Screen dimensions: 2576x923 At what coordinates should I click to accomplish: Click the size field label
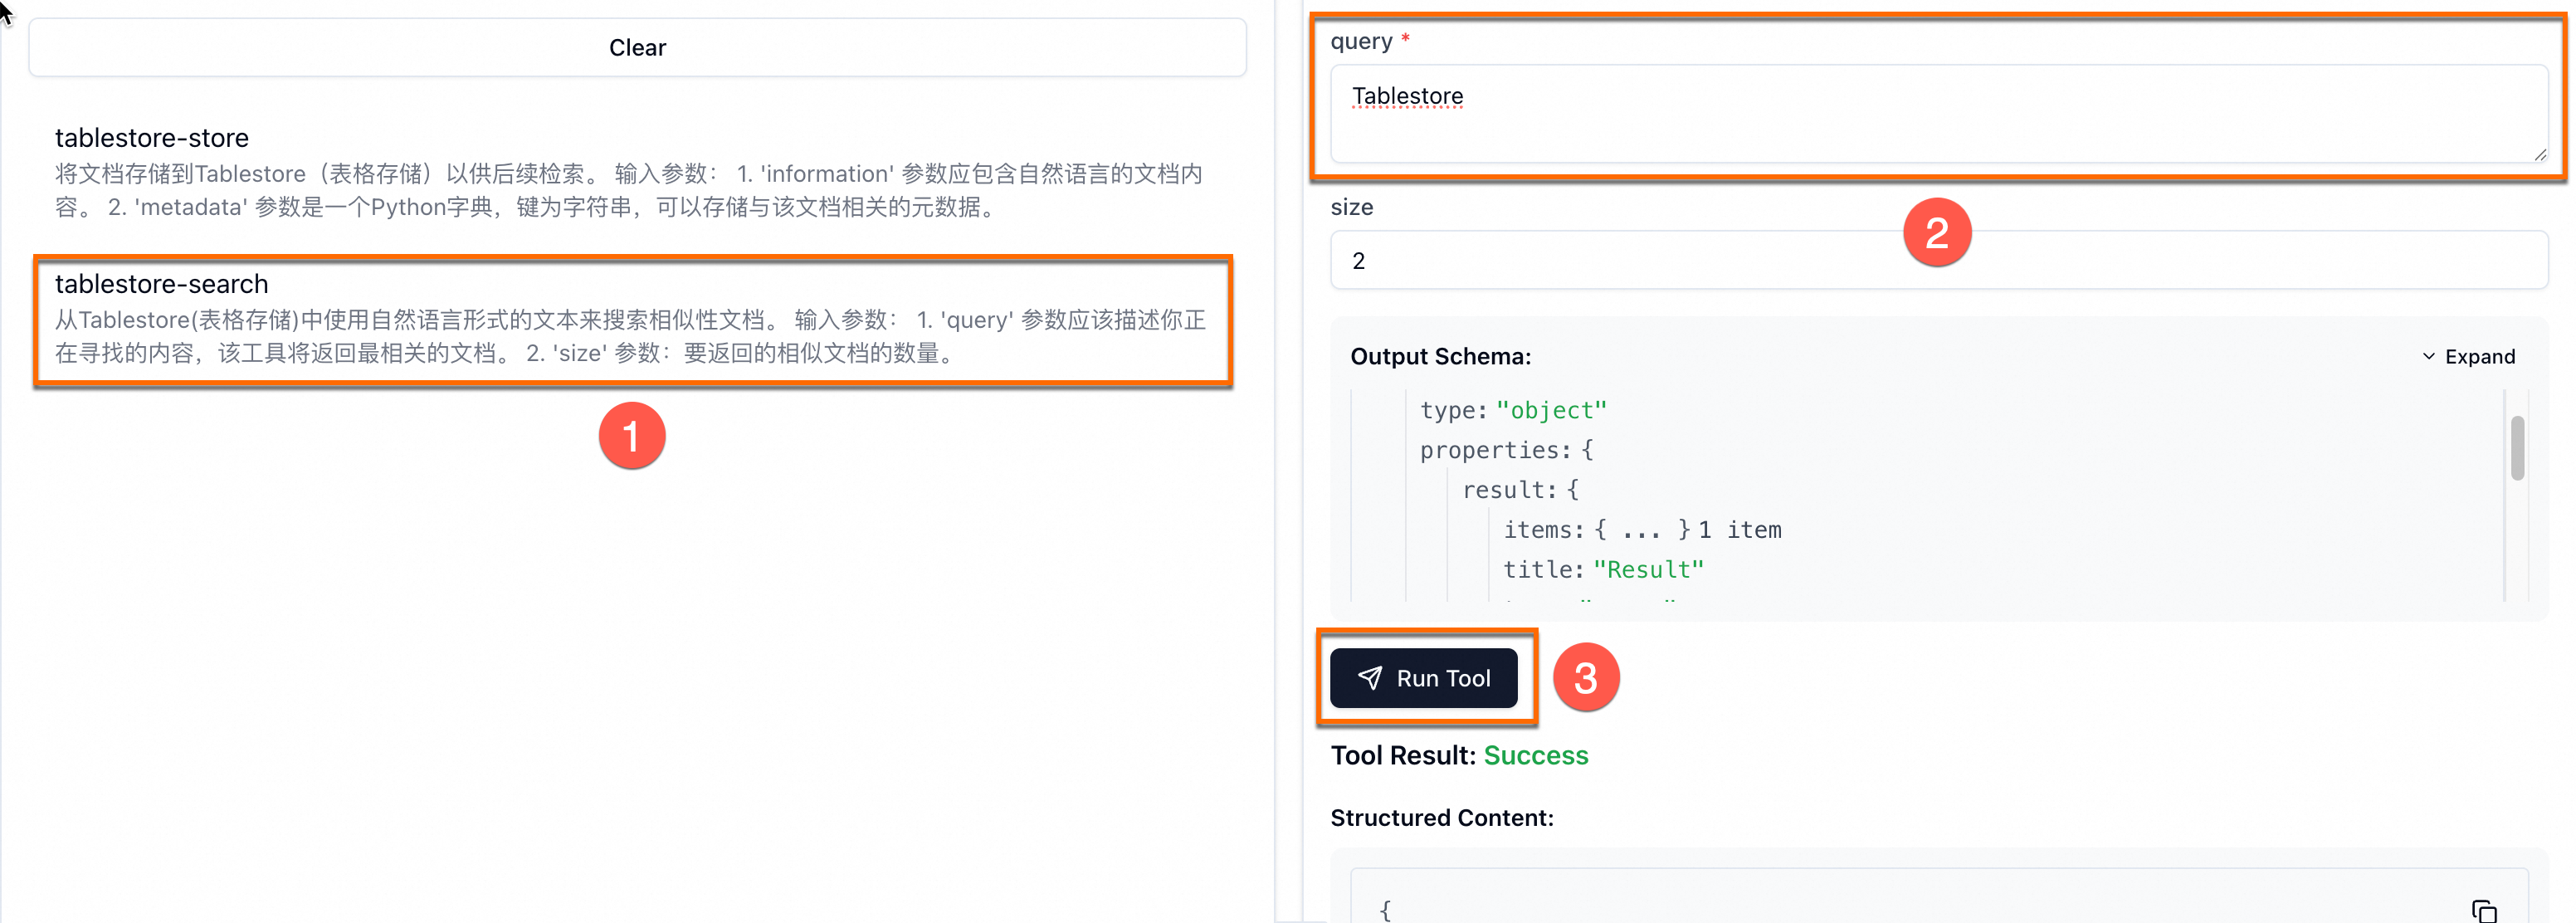tap(1351, 207)
